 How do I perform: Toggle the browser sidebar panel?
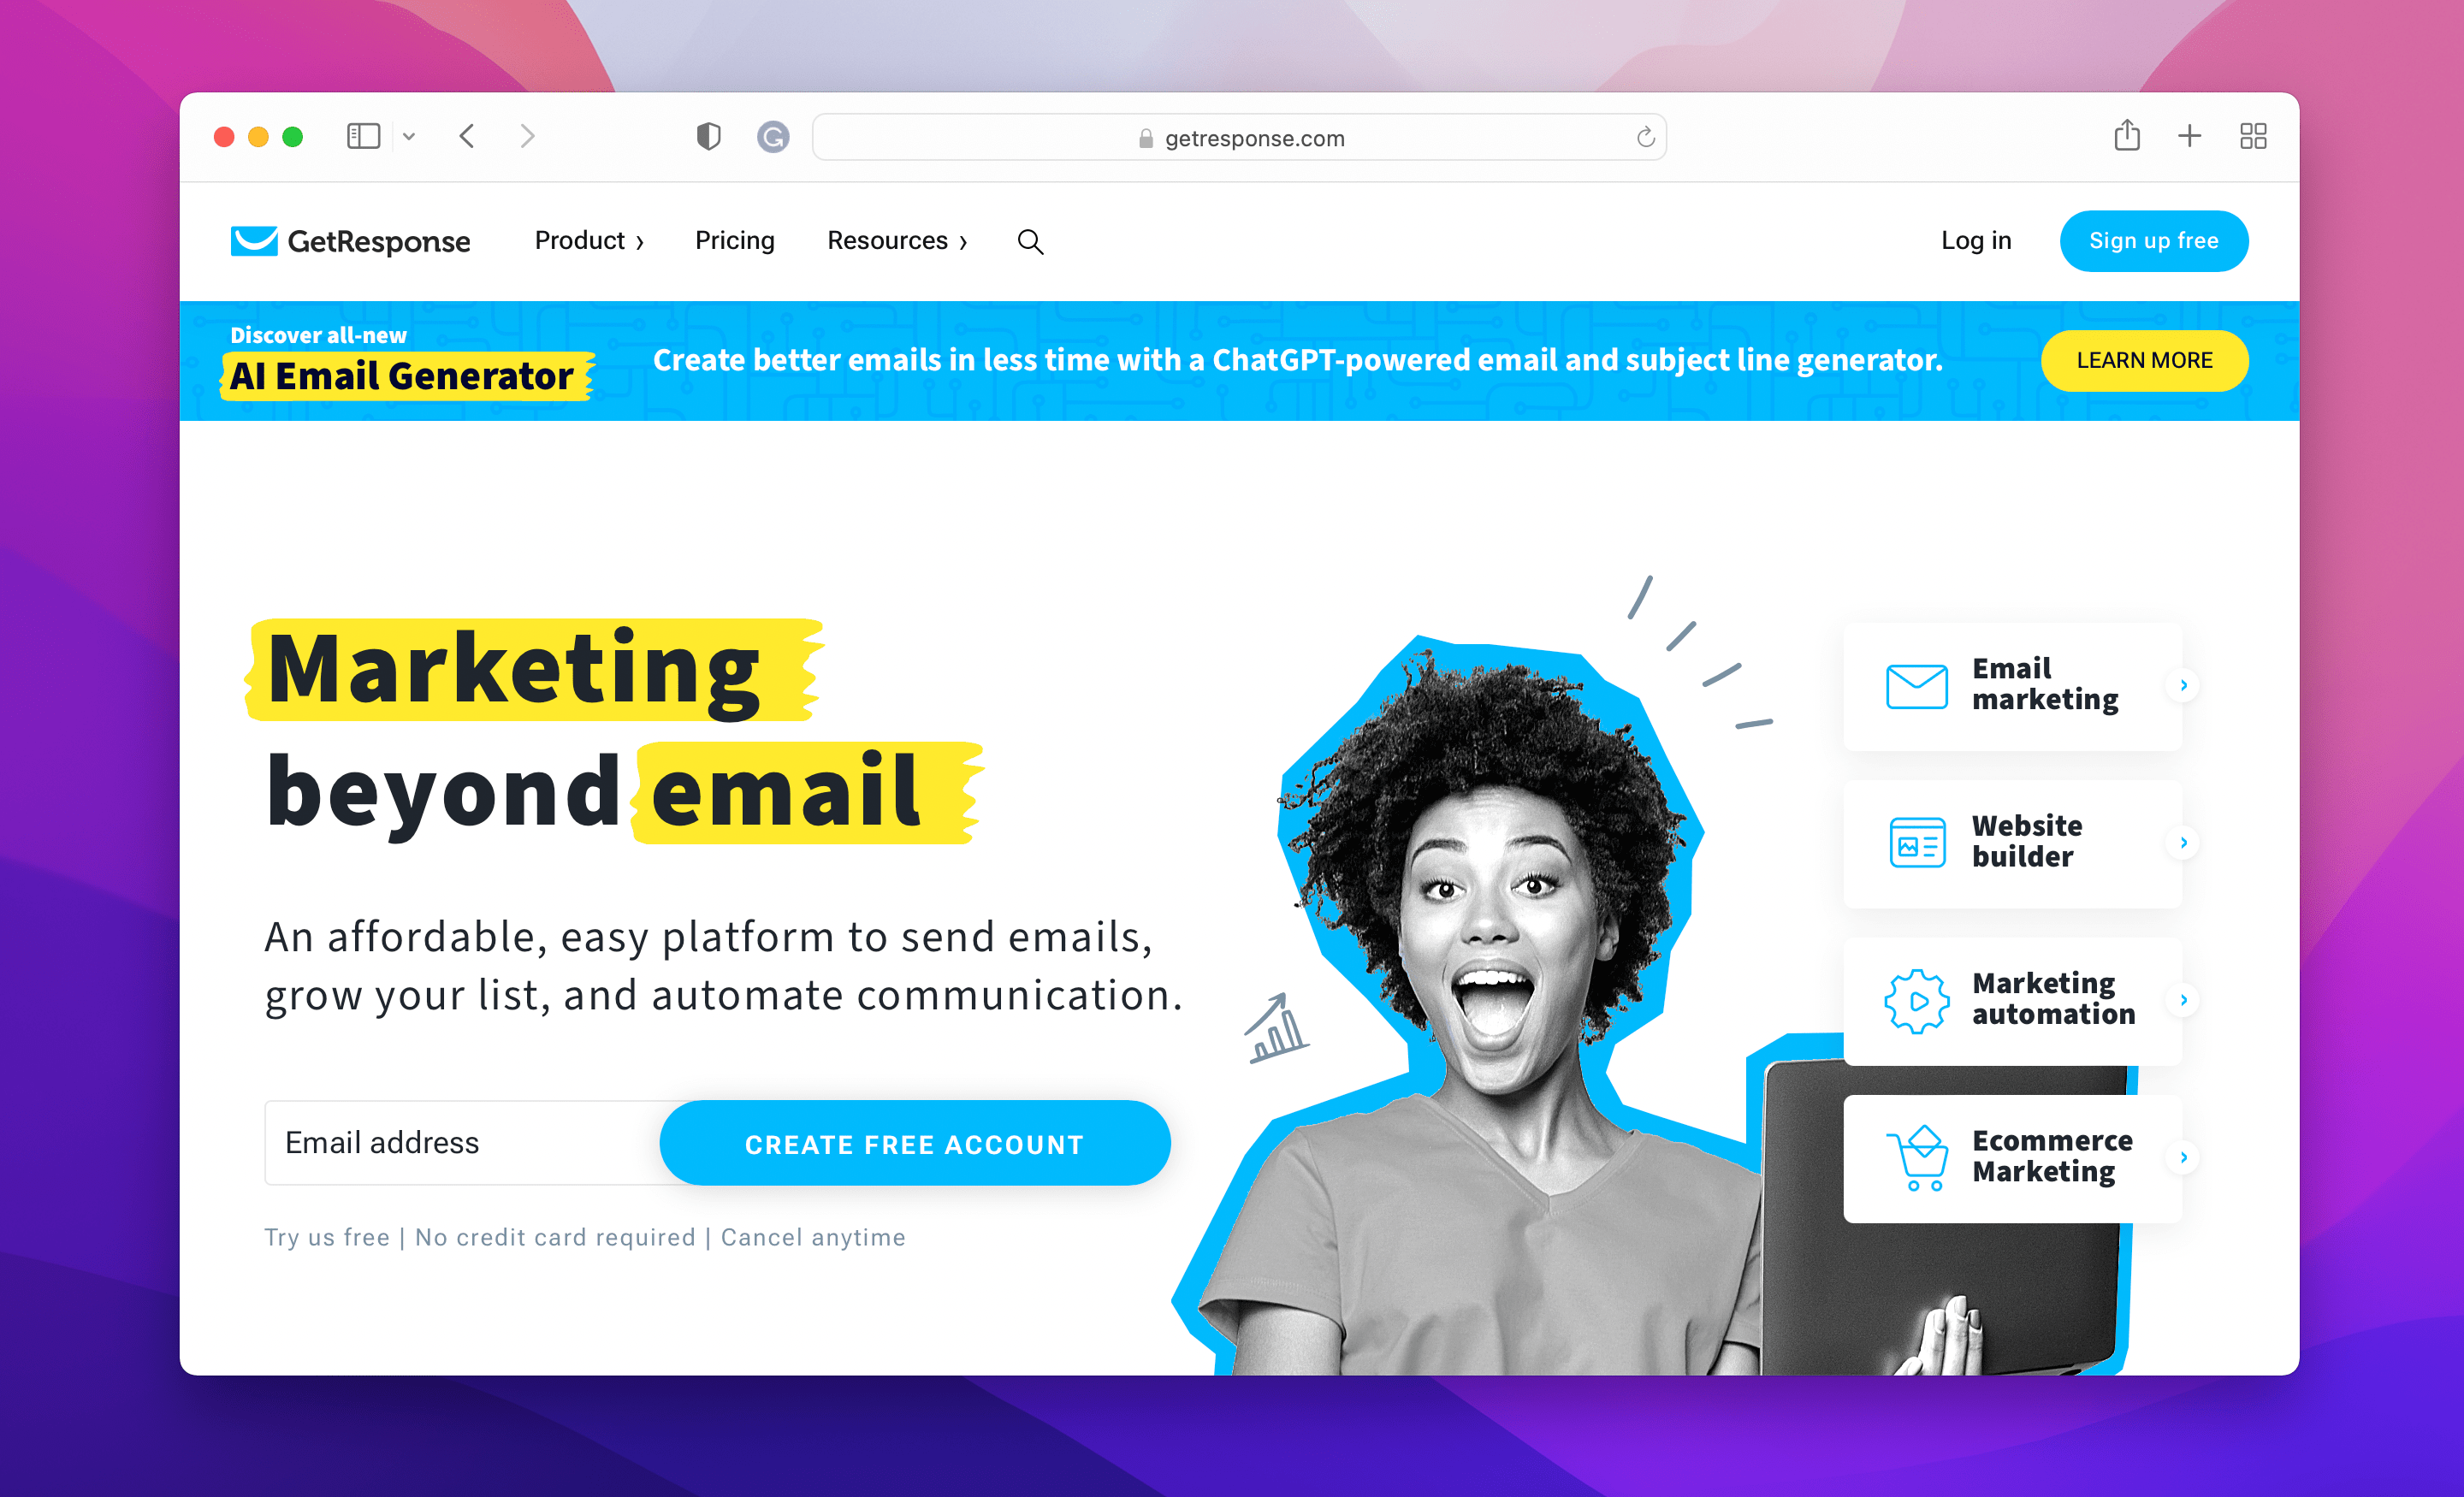click(375, 137)
